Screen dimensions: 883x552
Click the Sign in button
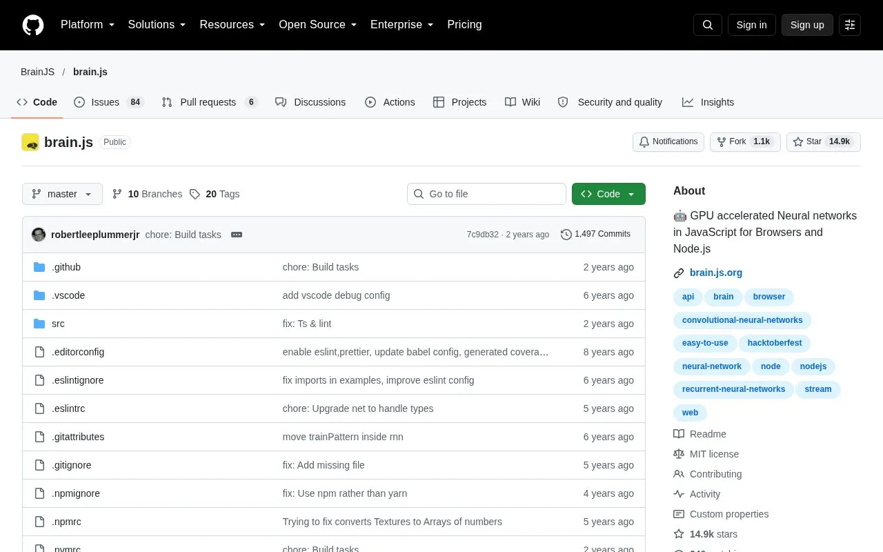(x=751, y=25)
